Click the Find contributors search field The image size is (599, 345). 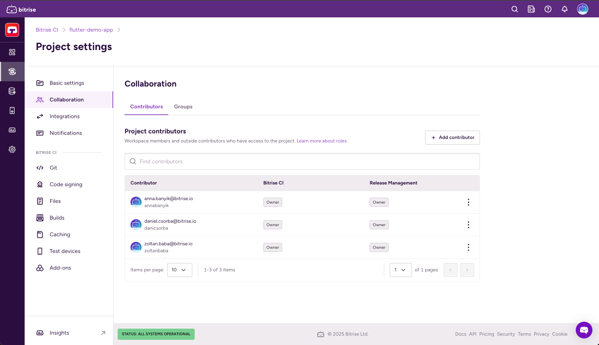point(302,162)
